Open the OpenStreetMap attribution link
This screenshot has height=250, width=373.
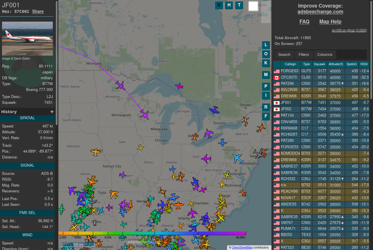[242, 248]
